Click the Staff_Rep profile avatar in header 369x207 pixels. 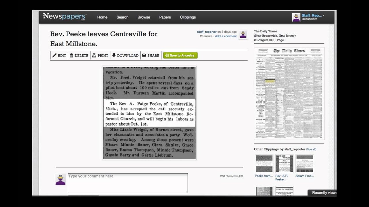[296, 17]
